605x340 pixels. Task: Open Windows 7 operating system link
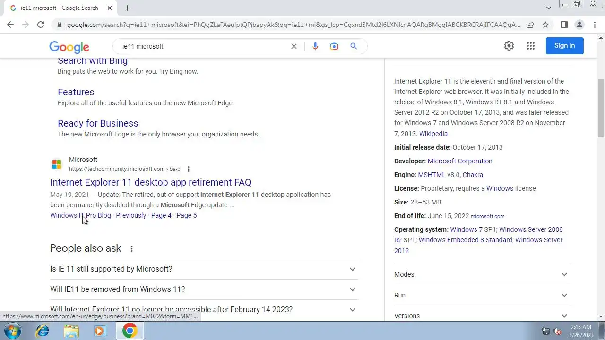(x=467, y=229)
